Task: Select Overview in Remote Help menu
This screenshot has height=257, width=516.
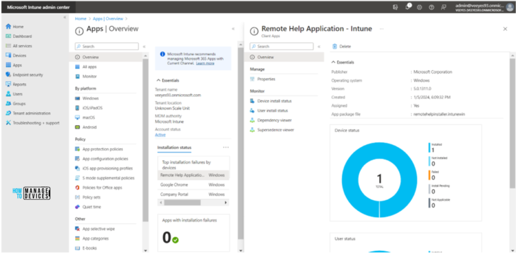Action: click(x=284, y=57)
